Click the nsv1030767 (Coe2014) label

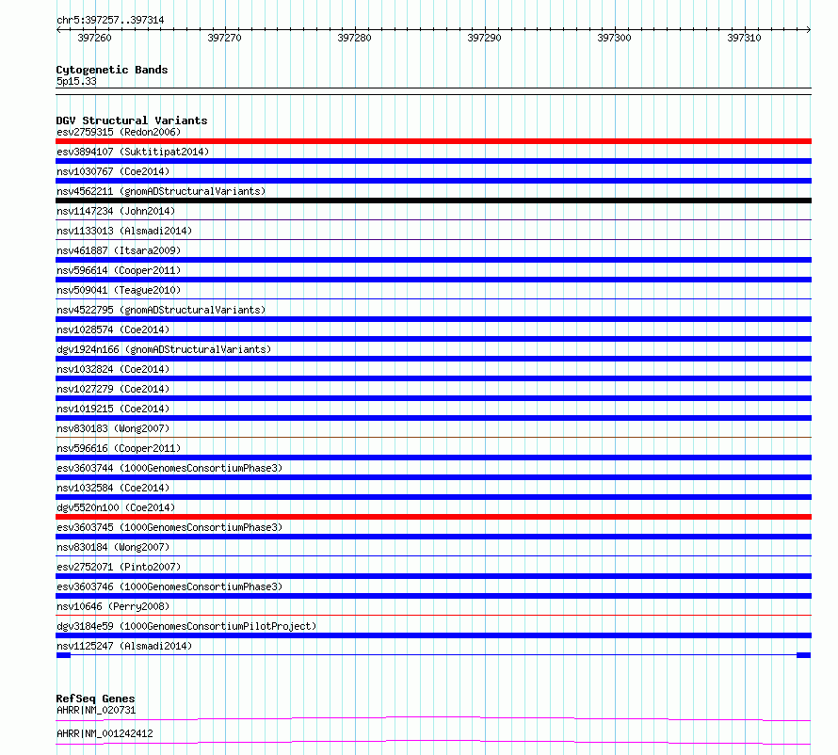coord(113,171)
